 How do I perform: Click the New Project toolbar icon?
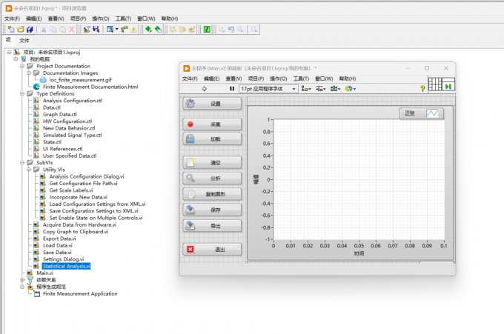tap(11, 29)
